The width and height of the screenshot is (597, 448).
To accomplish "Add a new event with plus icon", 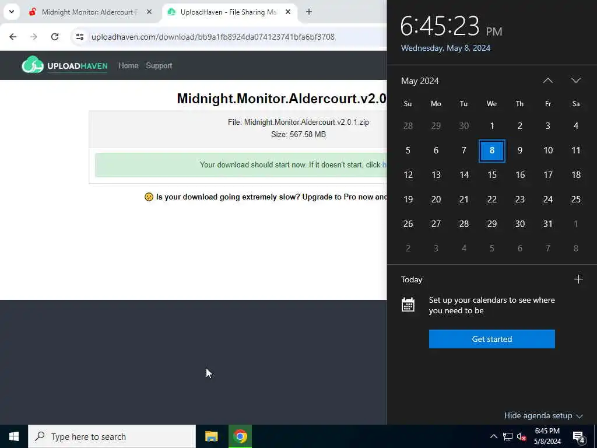I will (x=578, y=279).
